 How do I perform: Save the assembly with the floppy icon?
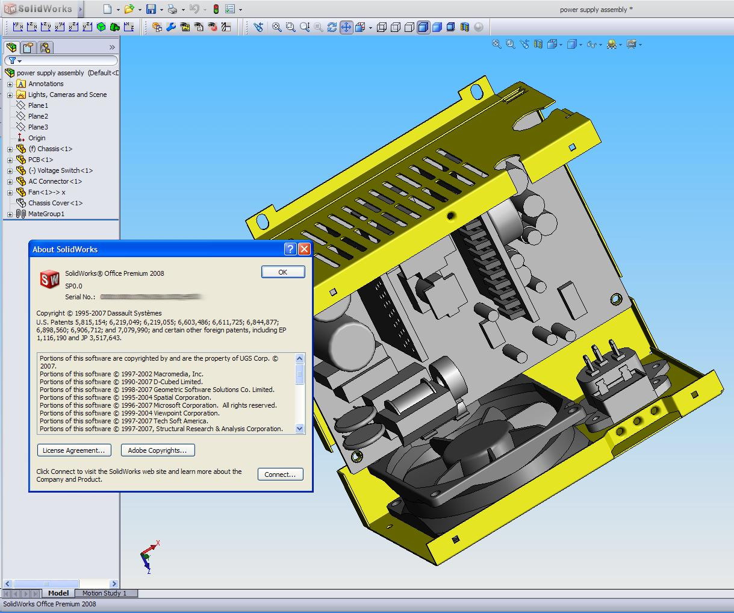151,9
